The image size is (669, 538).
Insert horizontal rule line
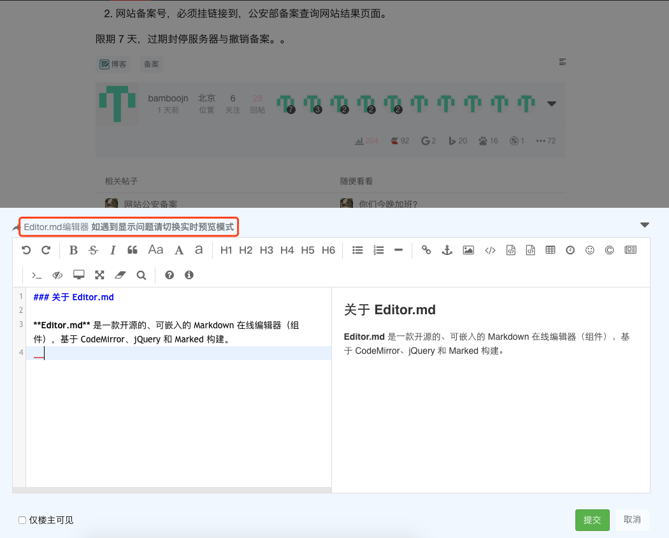(x=398, y=251)
